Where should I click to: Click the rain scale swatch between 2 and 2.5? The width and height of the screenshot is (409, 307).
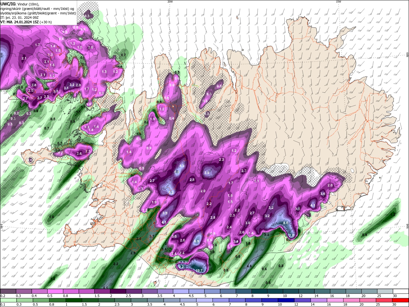(x=106, y=300)
